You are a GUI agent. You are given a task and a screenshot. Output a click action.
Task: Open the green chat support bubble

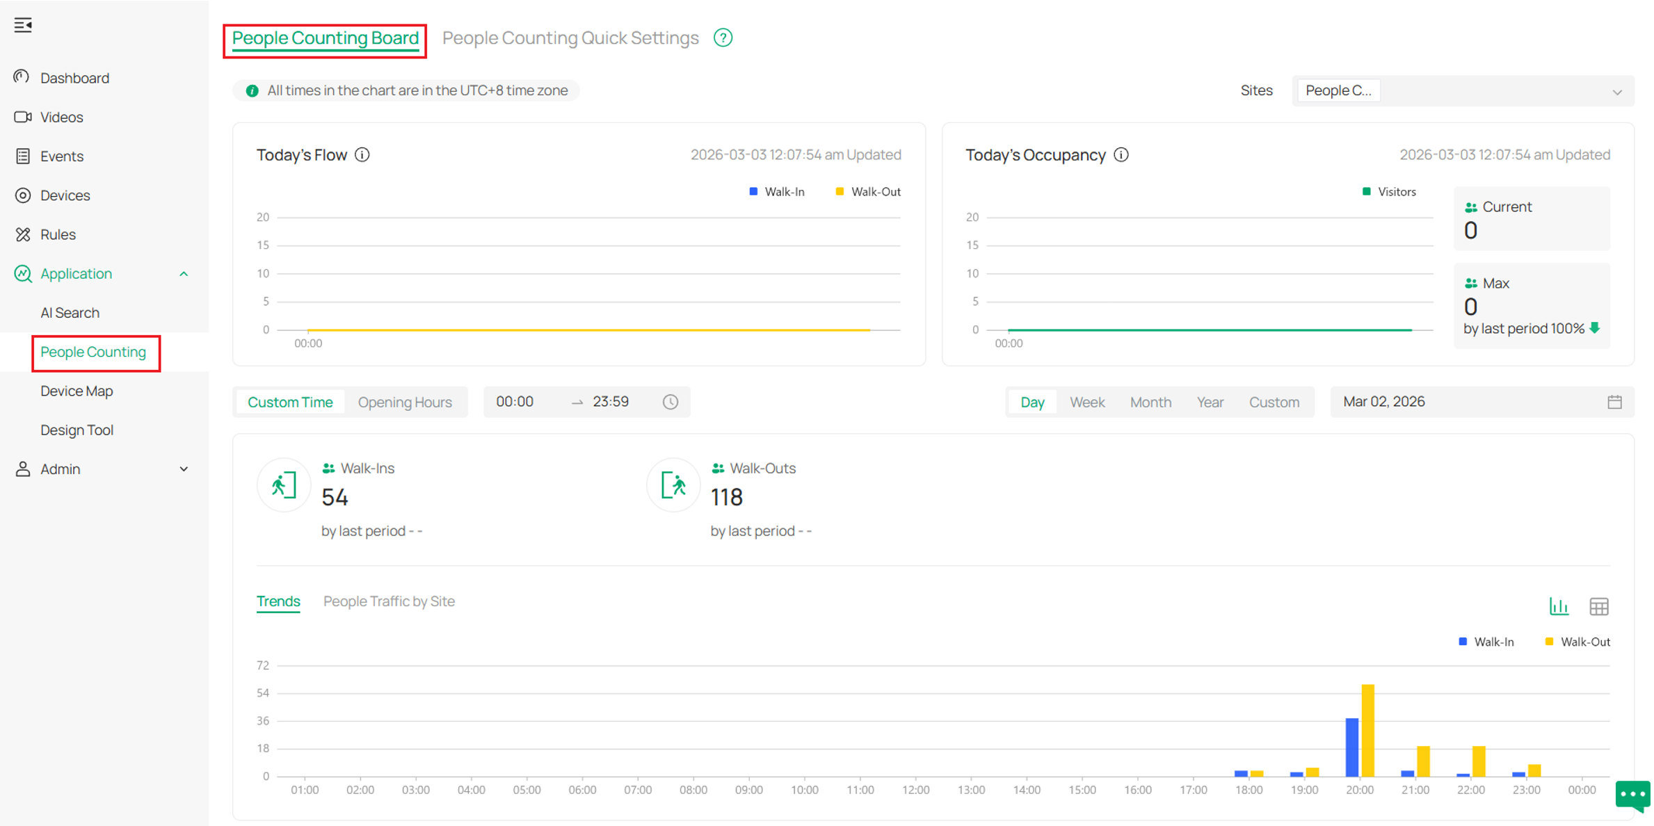1633,795
